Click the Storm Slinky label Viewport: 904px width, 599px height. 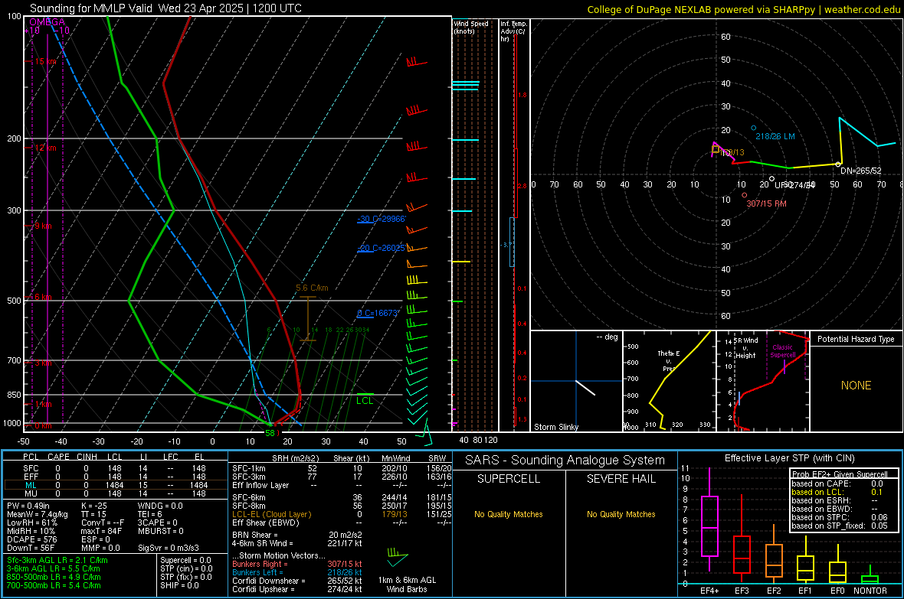coord(555,427)
